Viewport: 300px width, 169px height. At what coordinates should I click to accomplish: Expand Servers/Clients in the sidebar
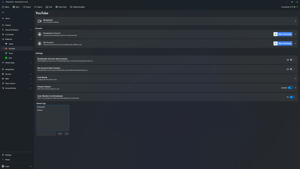pyautogui.click(x=31, y=88)
